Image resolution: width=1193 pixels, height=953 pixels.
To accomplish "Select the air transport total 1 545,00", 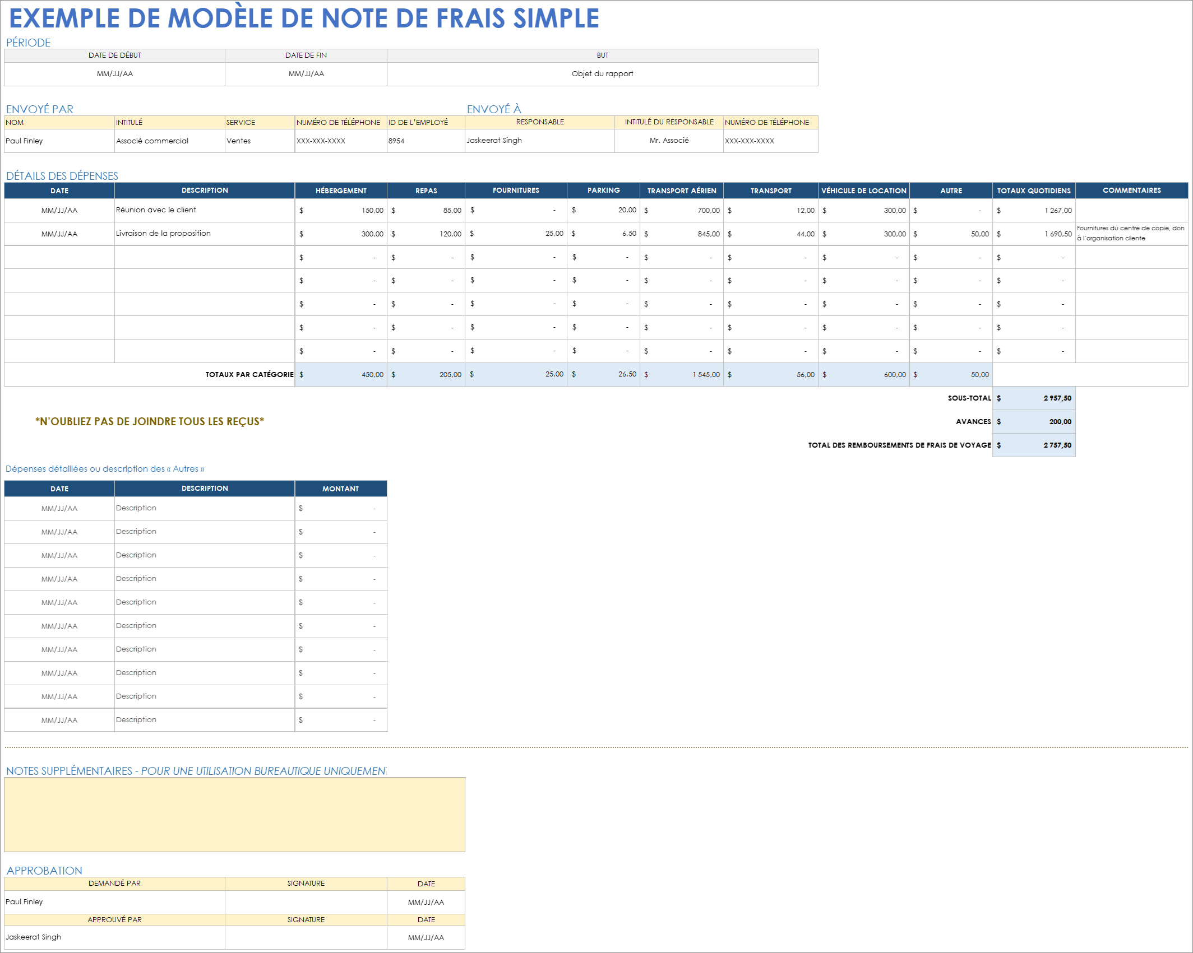I will coord(682,374).
